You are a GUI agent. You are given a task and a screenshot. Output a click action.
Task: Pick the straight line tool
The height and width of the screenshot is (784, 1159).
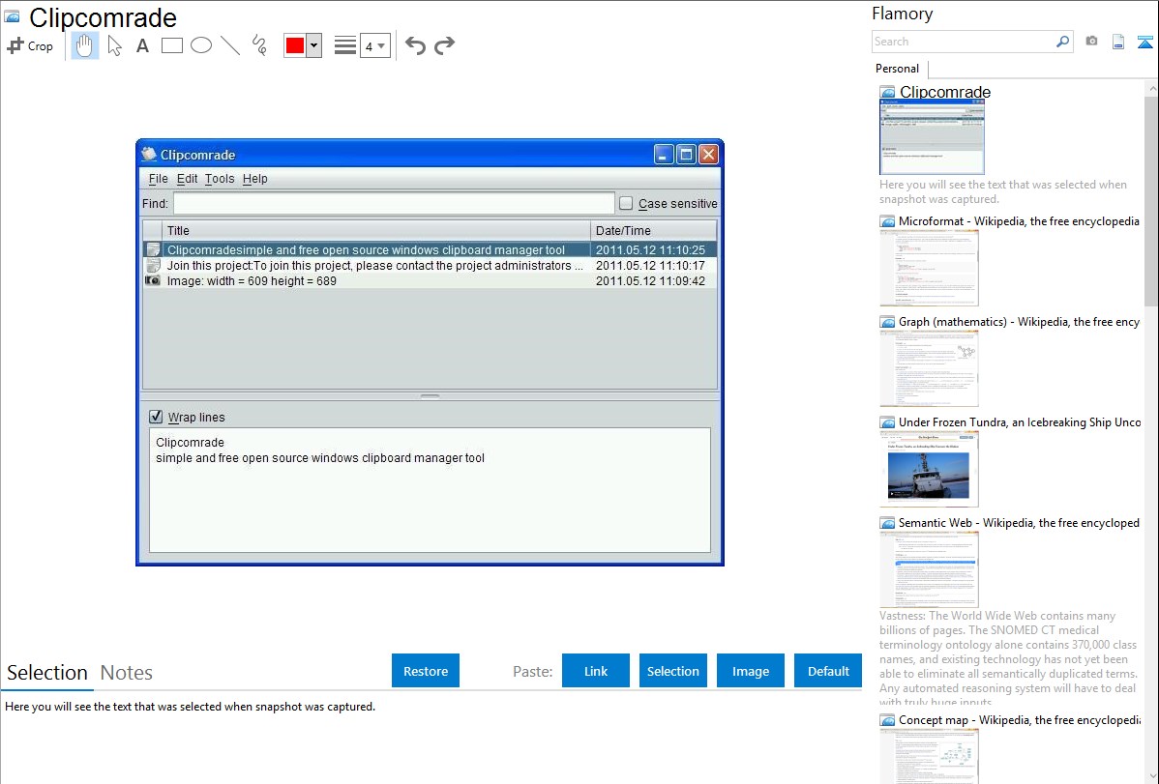[230, 45]
